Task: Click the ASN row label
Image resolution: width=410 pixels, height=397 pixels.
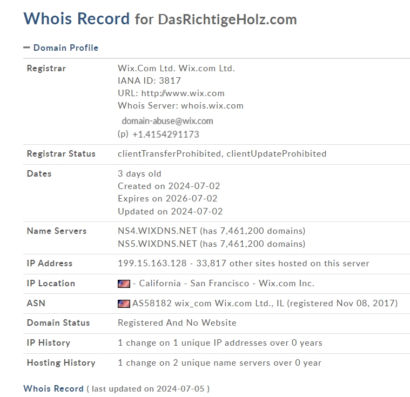Action: point(36,304)
